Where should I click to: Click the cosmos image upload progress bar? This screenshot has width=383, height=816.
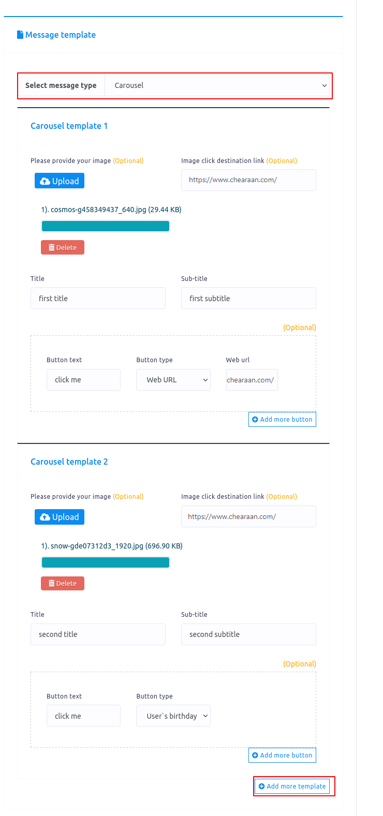coord(106,226)
